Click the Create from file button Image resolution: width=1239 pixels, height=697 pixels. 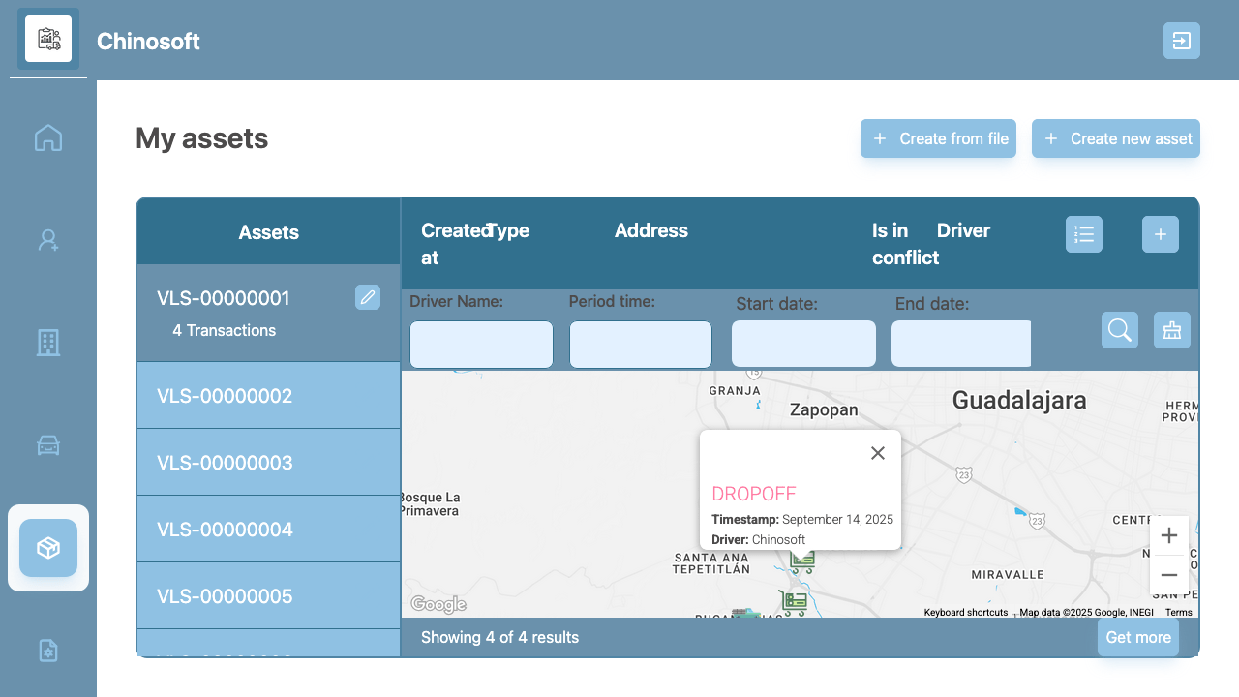(x=937, y=138)
